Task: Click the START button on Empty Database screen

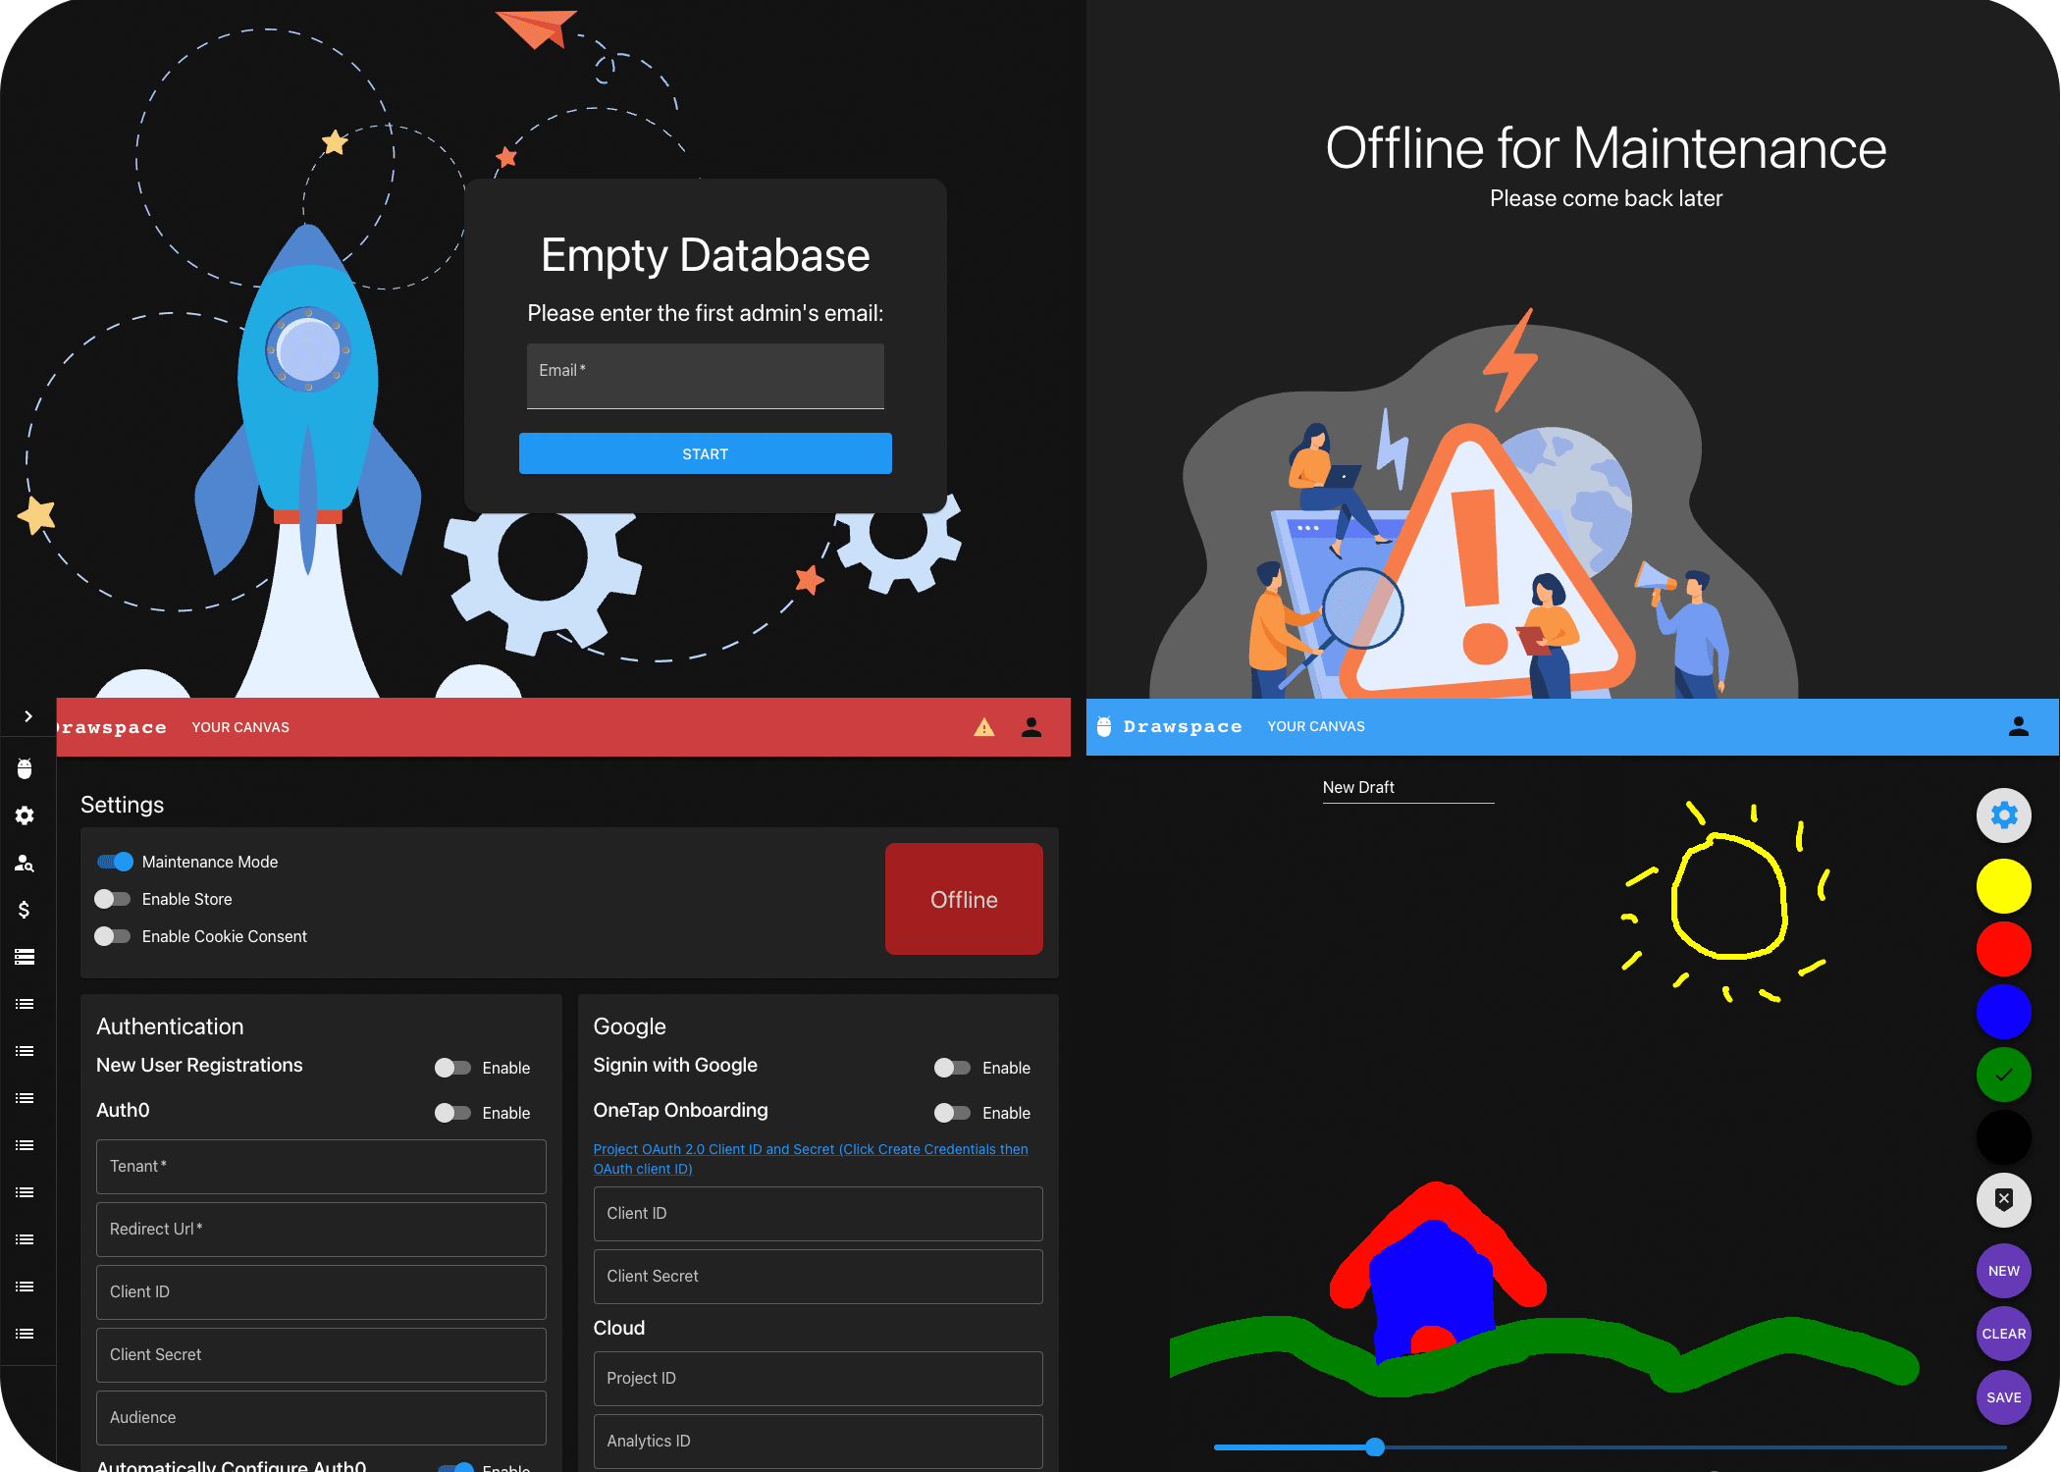Action: coord(706,454)
